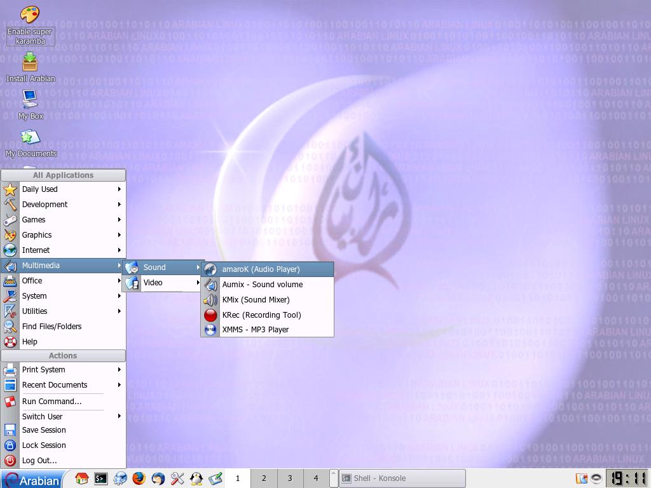Click the speaker icon beside KMix
Screen dimensions: 651x488
click(210, 300)
